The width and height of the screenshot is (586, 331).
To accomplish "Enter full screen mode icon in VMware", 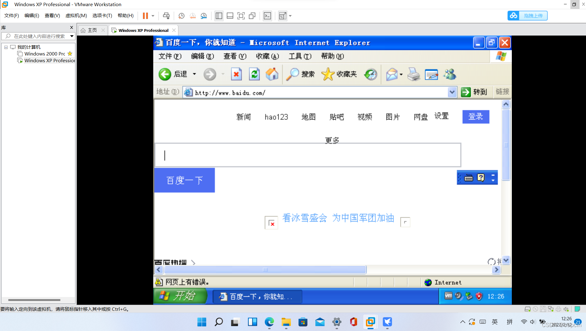I will point(241,16).
